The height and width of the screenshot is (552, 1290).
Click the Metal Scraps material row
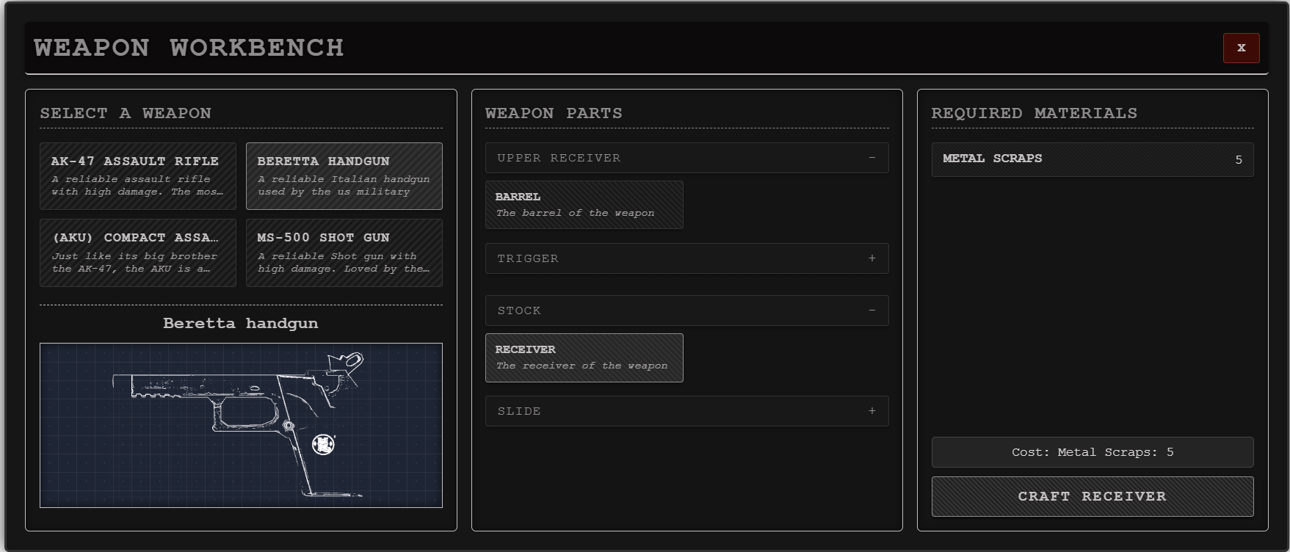pyautogui.click(x=1092, y=159)
